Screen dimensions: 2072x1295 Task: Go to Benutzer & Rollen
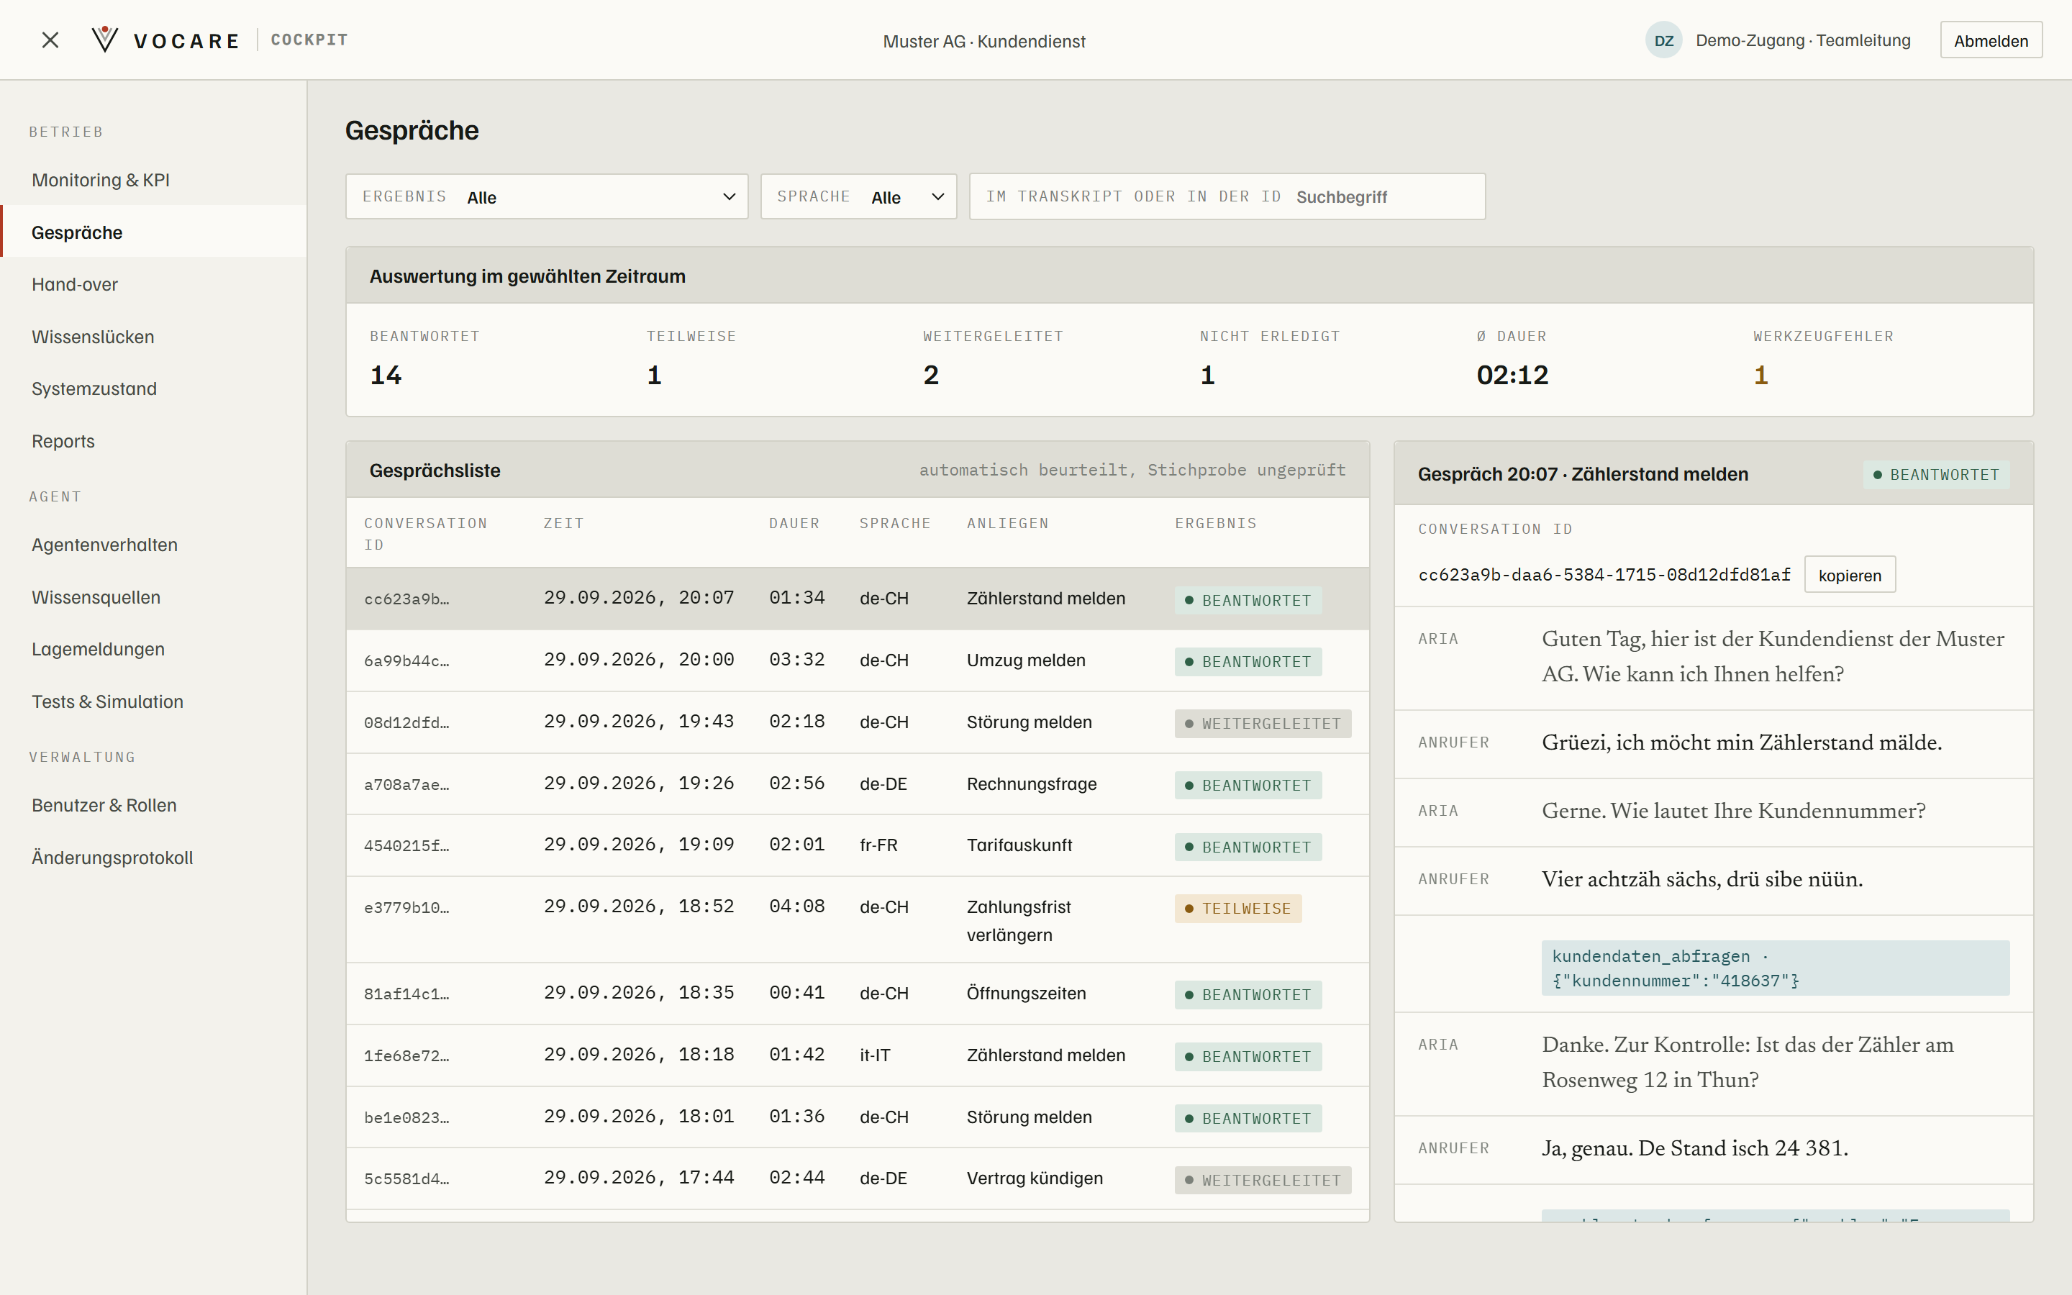pyautogui.click(x=154, y=805)
